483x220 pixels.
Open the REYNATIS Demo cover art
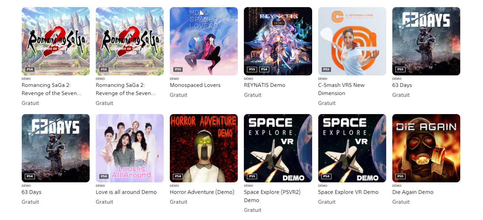(278, 41)
